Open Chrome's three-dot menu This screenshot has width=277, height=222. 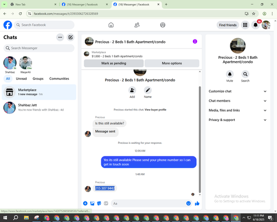[x=272, y=14]
